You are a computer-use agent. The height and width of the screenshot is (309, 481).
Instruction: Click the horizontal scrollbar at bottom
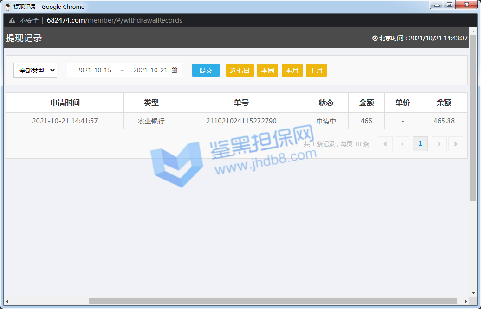(x=273, y=302)
